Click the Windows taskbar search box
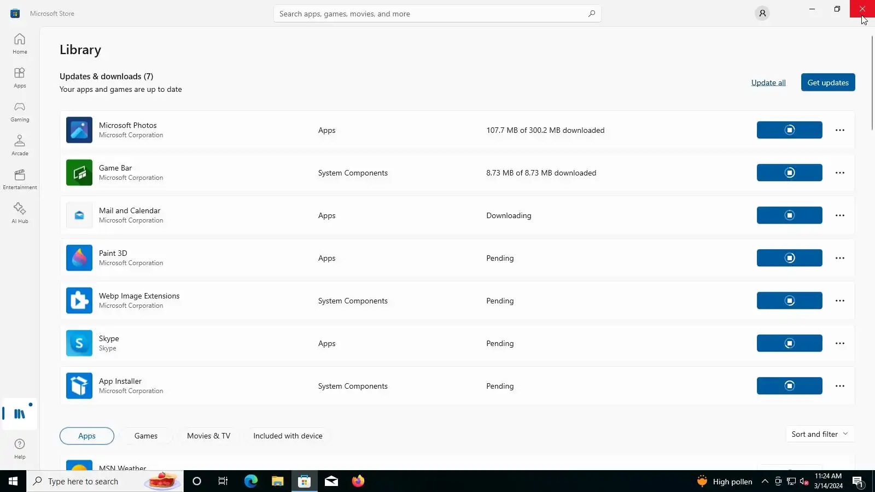Image resolution: width=875 pixels, height=492 pixels. coord(105,481)
